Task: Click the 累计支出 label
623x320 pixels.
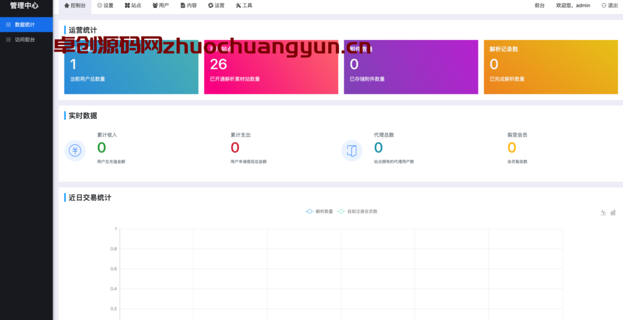Action: click(x=240, y=135)
